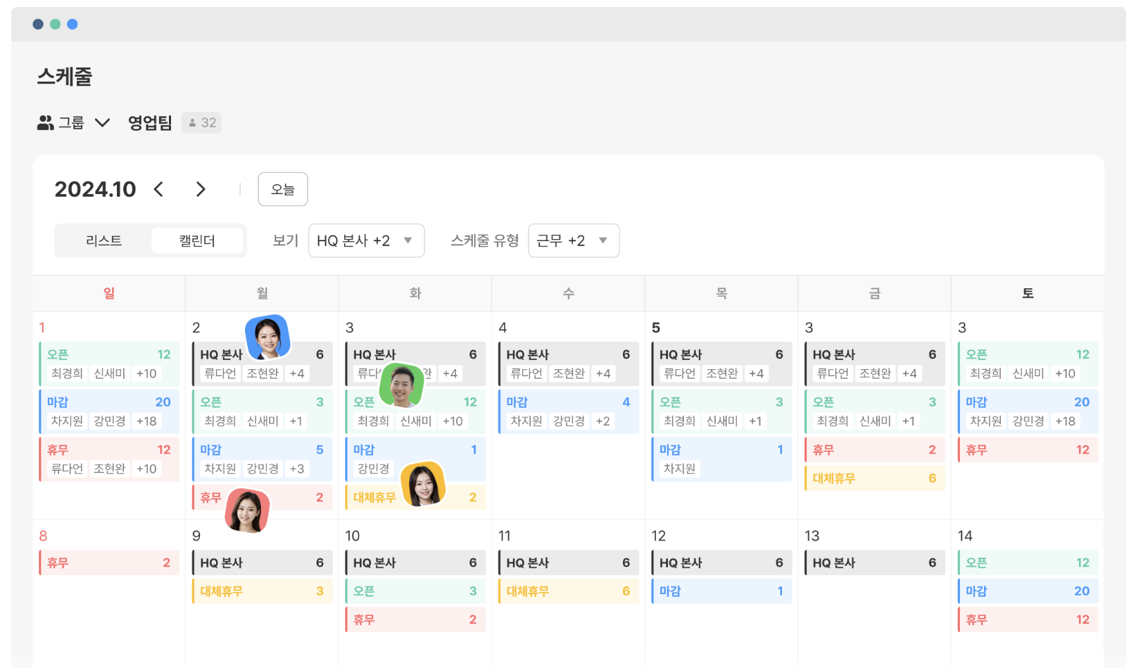Open 휴무 12 entry on Sunday 1

coord(109,459)
